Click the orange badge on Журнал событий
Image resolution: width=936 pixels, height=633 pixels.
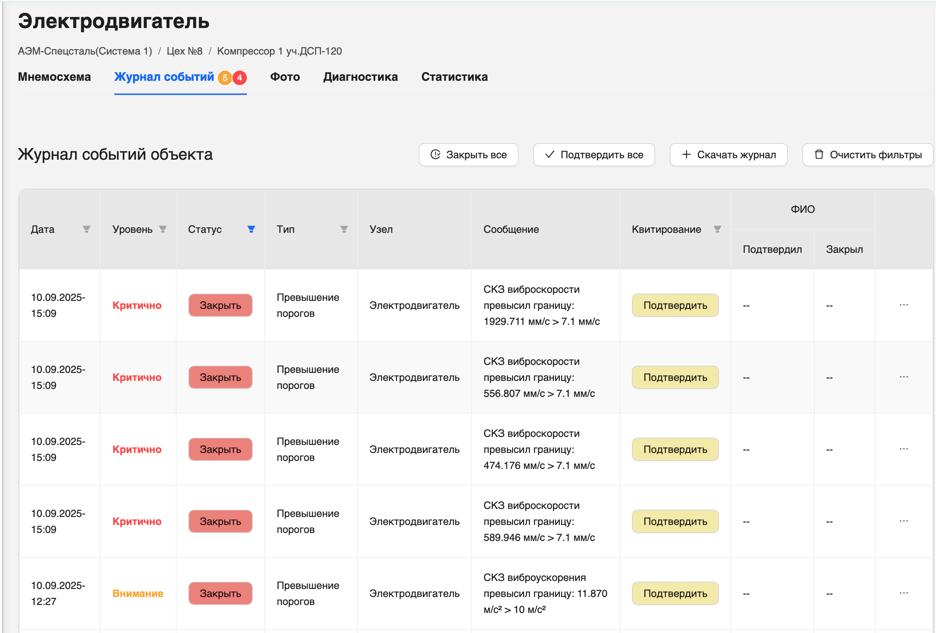225,77
